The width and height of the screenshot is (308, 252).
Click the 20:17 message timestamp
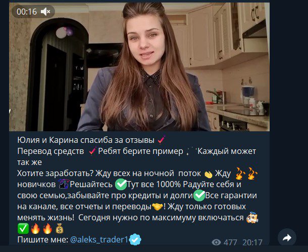pyautogui.click(x=252, y=242)
